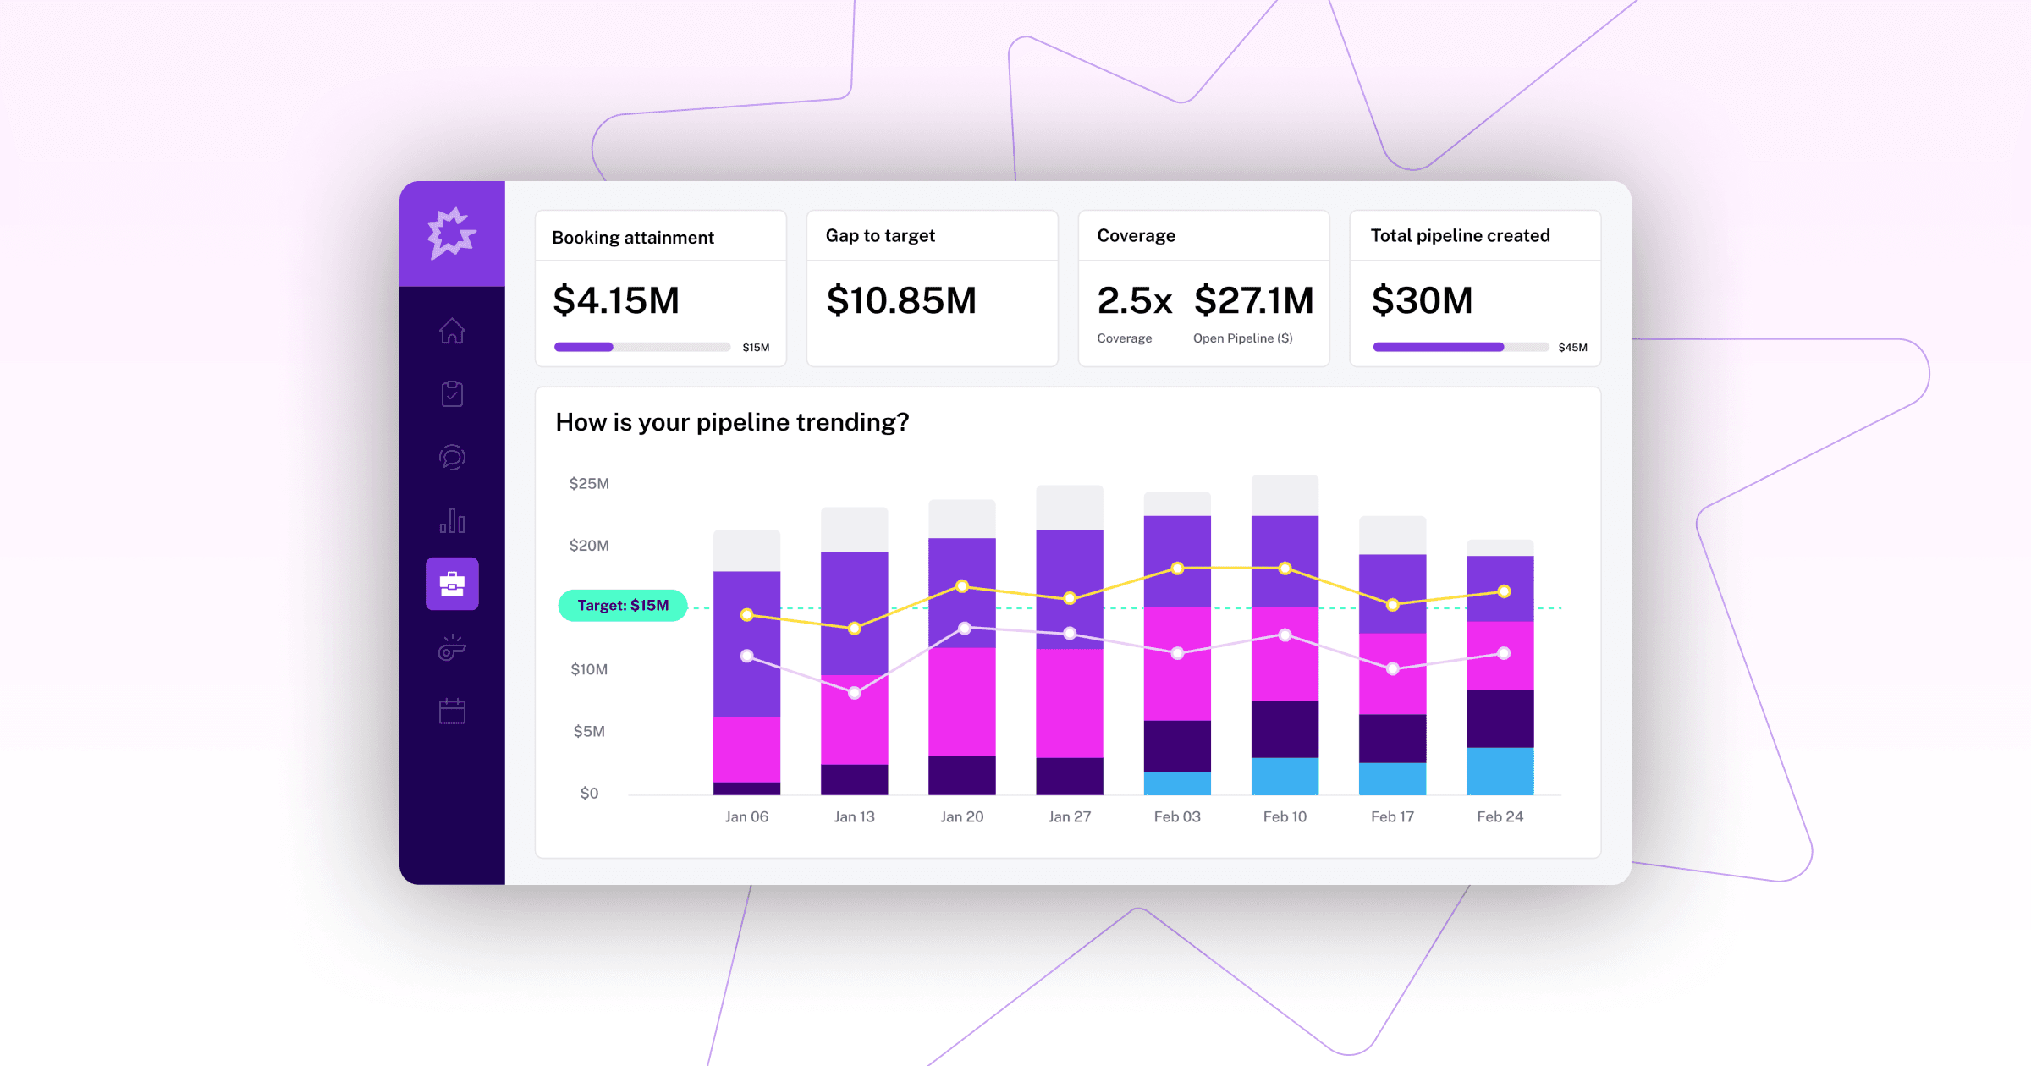
Task: Click the yellow line marker above Feb 03
Action: pos(1176,569)
